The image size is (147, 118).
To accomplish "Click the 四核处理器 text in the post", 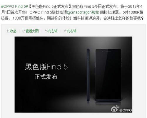I will (x=110, y=12).
